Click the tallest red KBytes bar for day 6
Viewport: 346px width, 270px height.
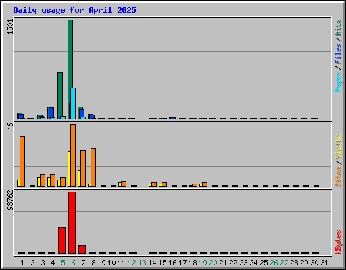point(72,223)
